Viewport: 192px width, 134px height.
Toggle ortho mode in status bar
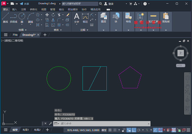click(x=134, y=130)
